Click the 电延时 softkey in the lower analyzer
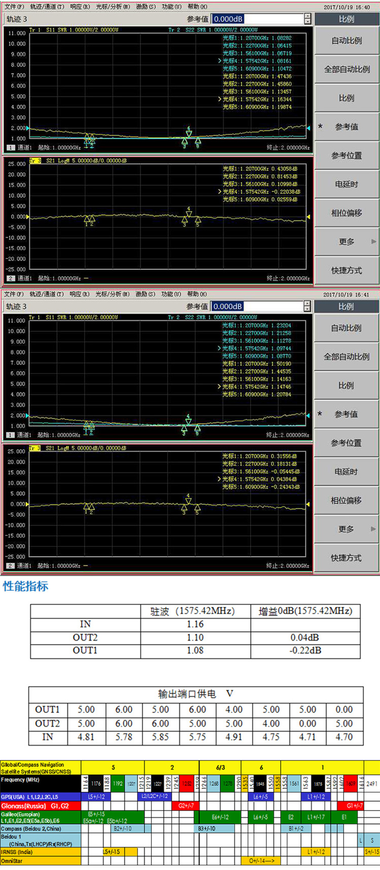This screenshot has height=870, width=380. tap(347, 472)
